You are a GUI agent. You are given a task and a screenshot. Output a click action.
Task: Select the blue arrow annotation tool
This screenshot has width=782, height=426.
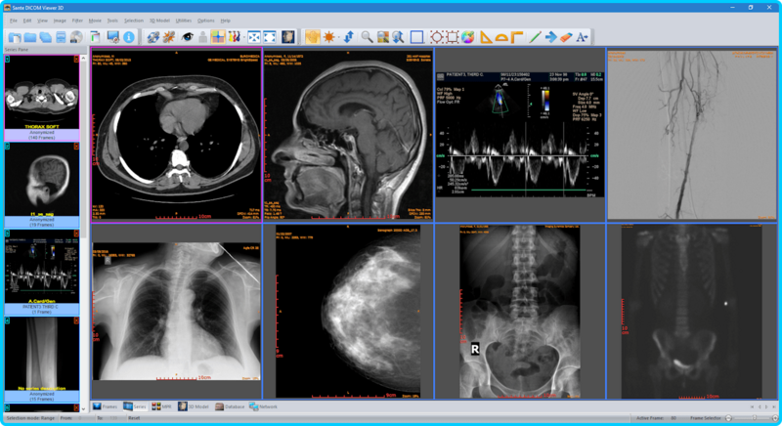tap(550, 37)
